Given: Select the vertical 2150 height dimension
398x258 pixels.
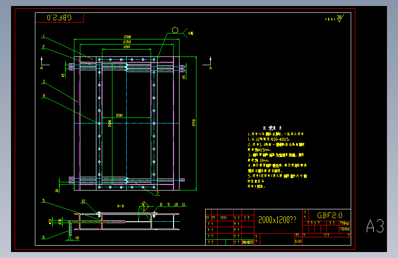Looking at the screenshot, I should click(x=194, y=123).
